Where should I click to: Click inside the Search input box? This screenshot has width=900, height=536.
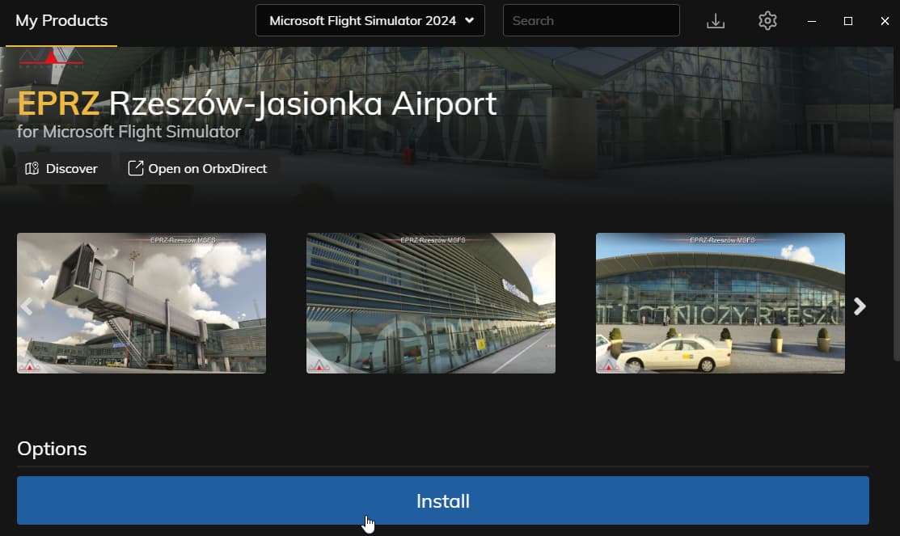click(x=591, y=20)
